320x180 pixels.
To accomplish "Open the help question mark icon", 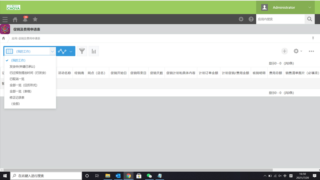I will (251, 19).
